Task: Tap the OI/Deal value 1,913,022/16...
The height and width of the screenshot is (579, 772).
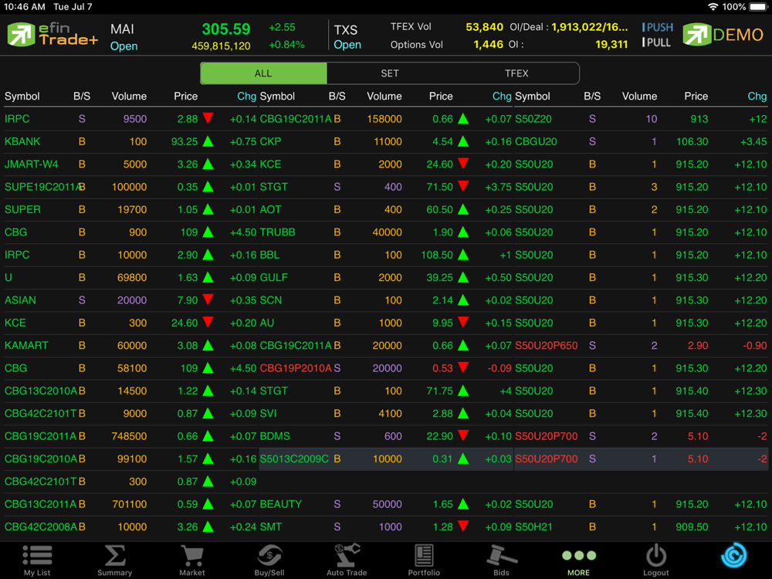Action: [590, 27]
